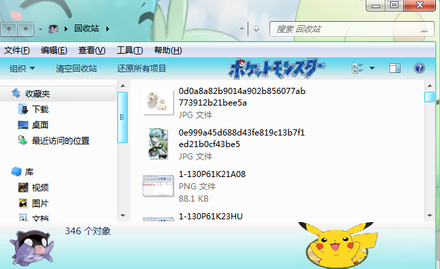
Task: Select 库 in navigation pane
Action: tap(29, 172)
